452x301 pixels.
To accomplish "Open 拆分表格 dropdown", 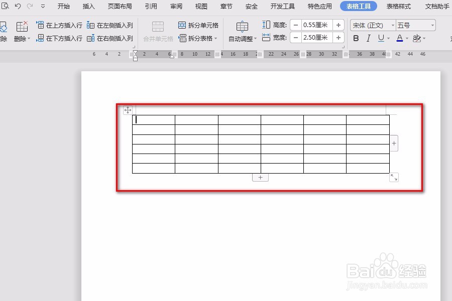I will click(198, 38).
